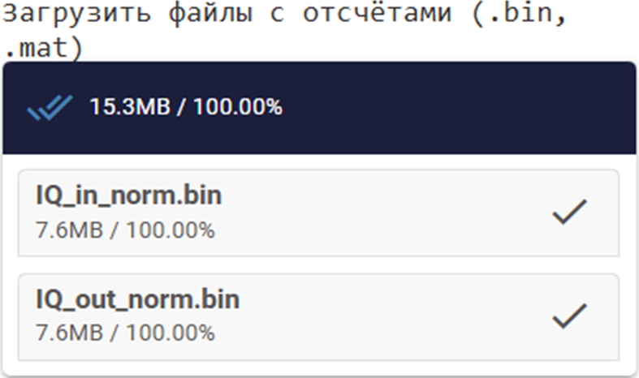Click the 15.3MB / 100.00% total progress text

coord(186,107)
